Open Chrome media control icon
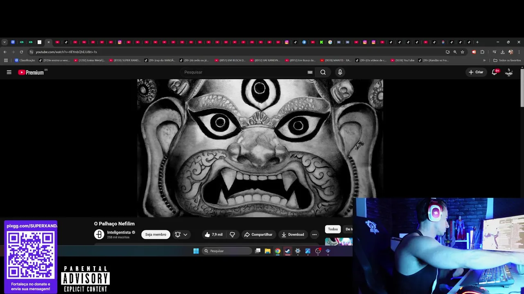 tap(494, 52)
